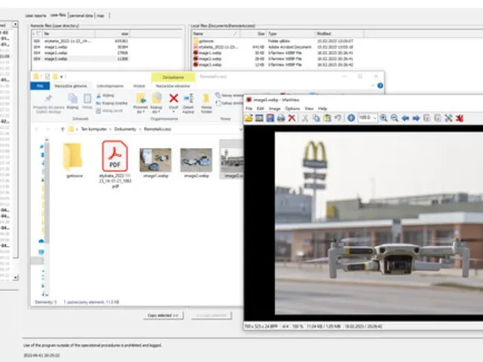Click the blue image information icon
This screenshot has width=483, height=362.
(351, 118)
